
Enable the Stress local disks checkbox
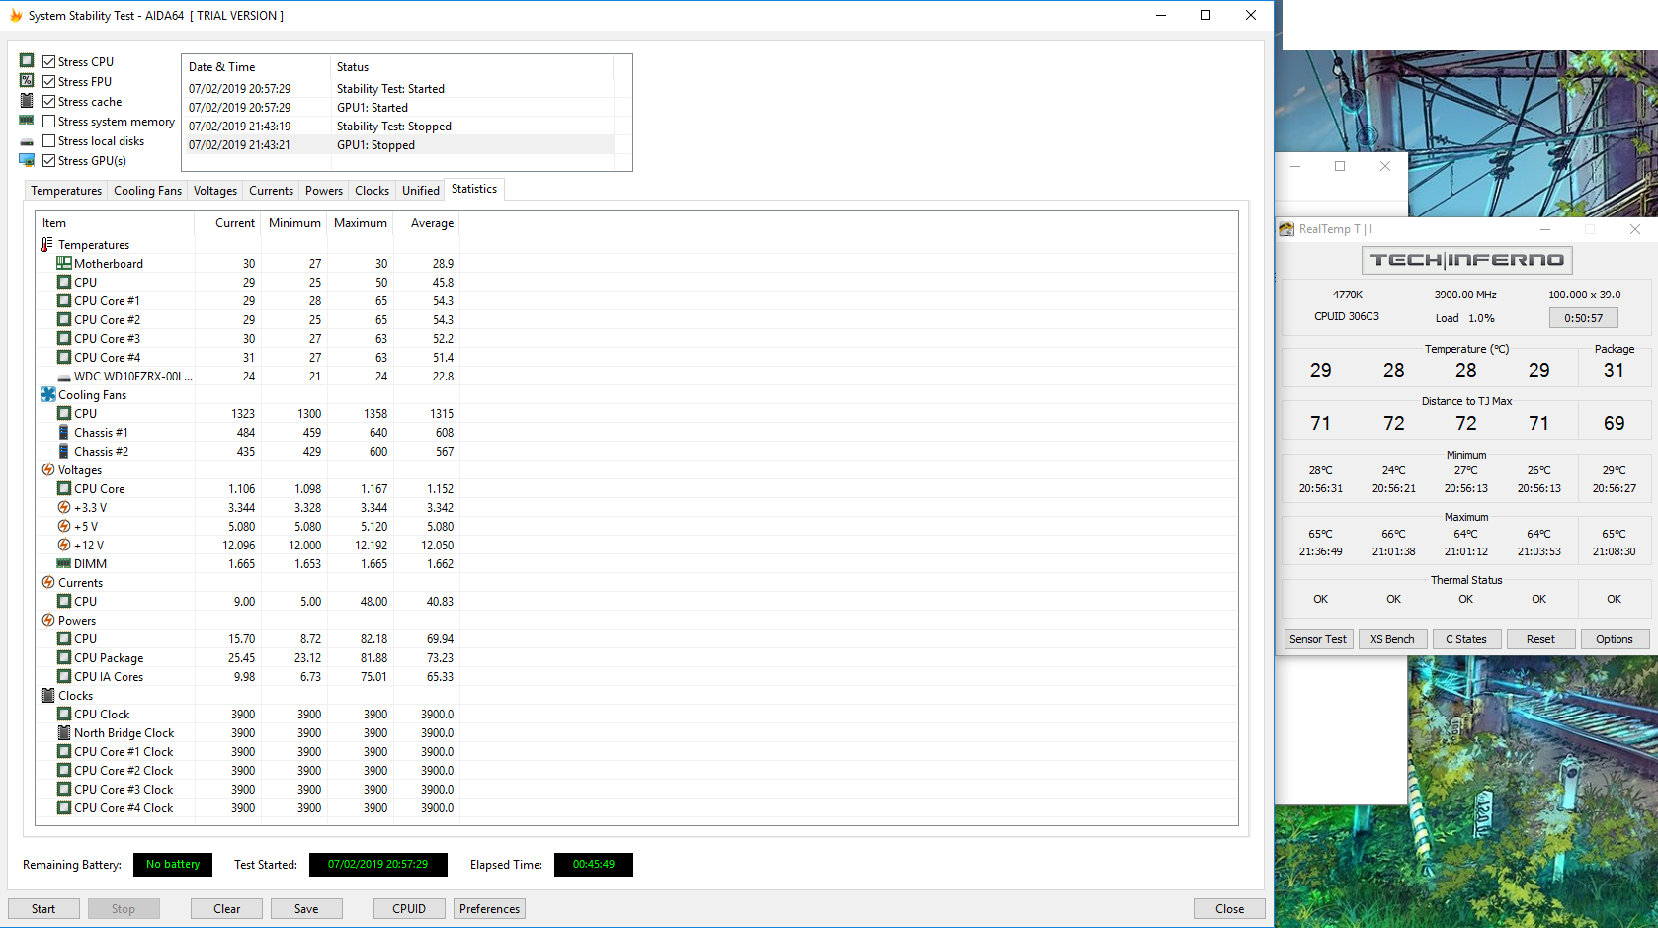pyautogui.click(x=48, y=140)
